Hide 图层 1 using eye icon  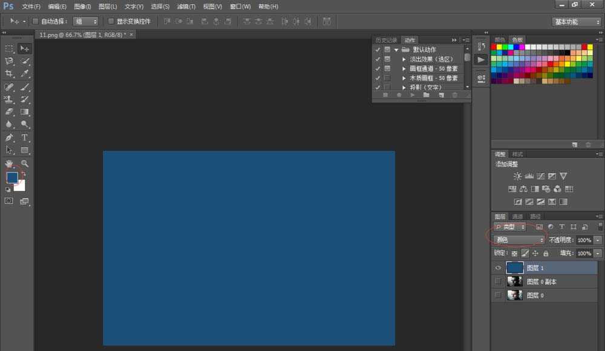tap(498, 267)
